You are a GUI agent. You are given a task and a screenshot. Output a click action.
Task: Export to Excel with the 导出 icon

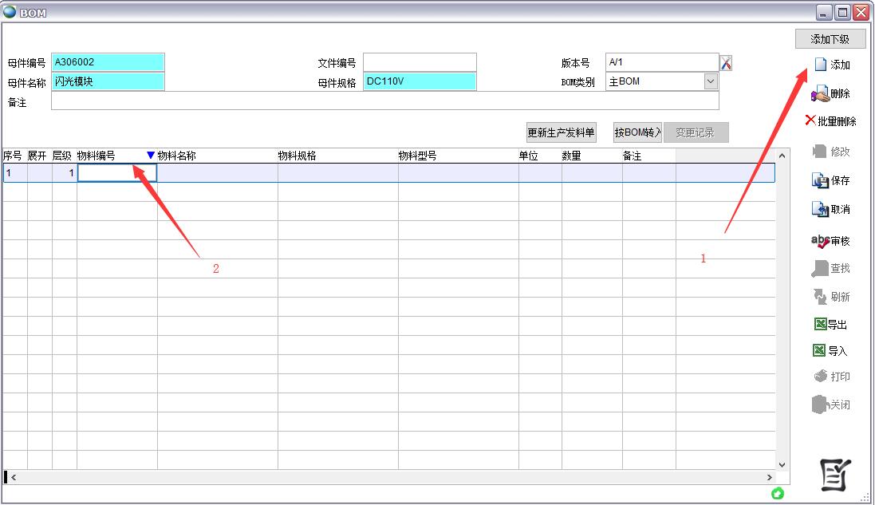pyautogui.click(x=819, y=324)
